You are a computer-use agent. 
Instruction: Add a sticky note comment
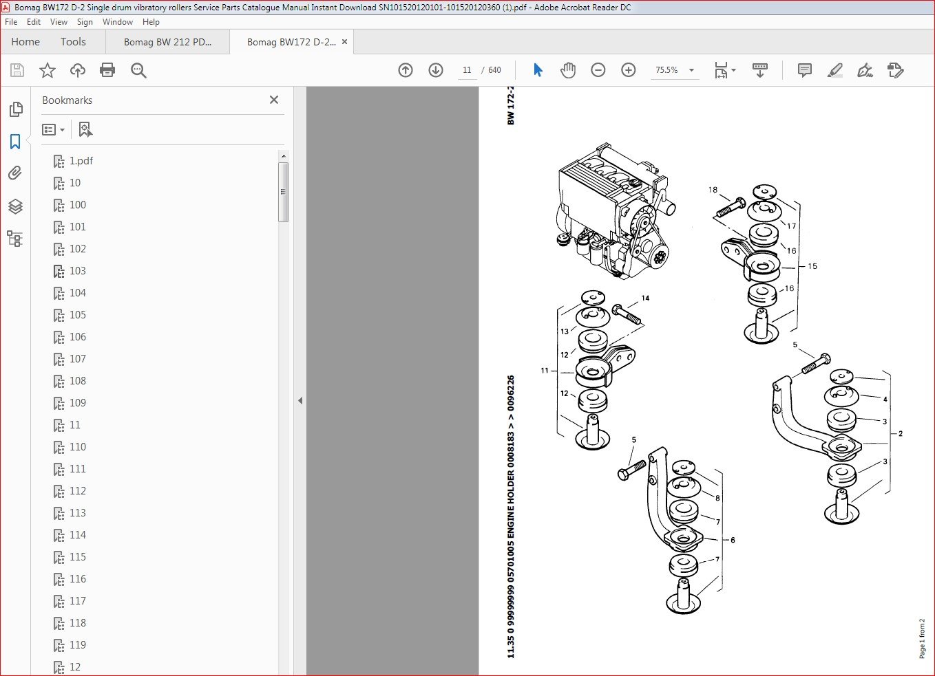tap(804, 70)
